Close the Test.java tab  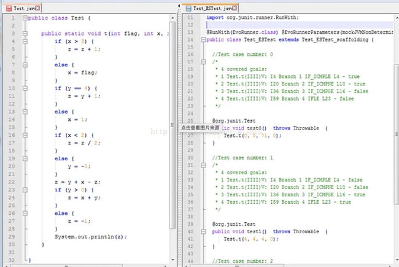(x=37, y=8)
